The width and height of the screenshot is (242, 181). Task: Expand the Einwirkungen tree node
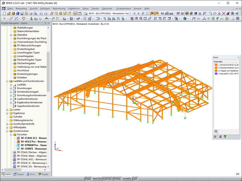click(x=11, y=88)
